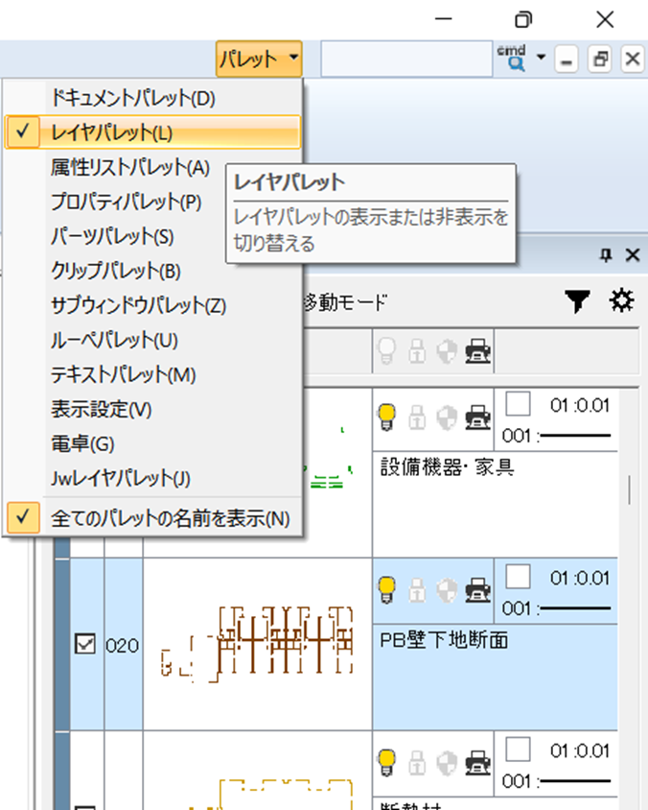
Task: Toggle lock icon for PB壁下地断面 layer
Action: (x=417, y=586)
